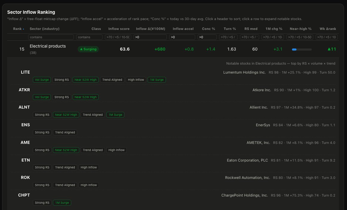Viewport: 347px width, 210px height.
Task: Click ALNT's 1M Surge tag
Action: tap(115, 115)
